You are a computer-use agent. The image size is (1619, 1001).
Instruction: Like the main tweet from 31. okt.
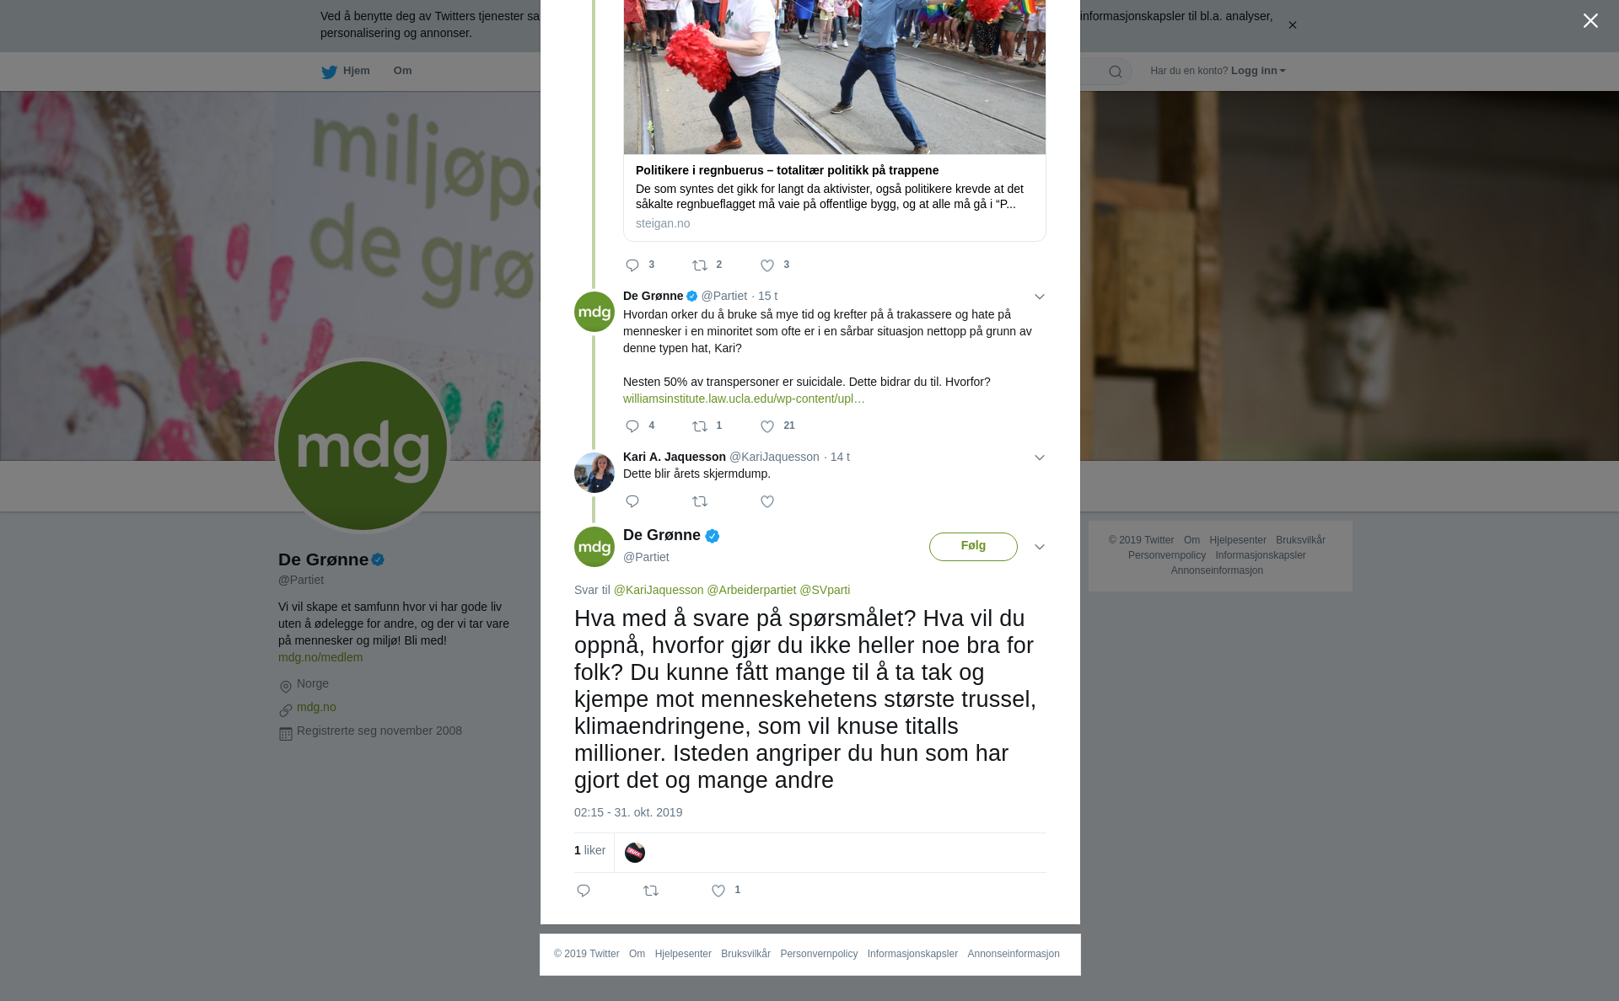coord(718,891)
